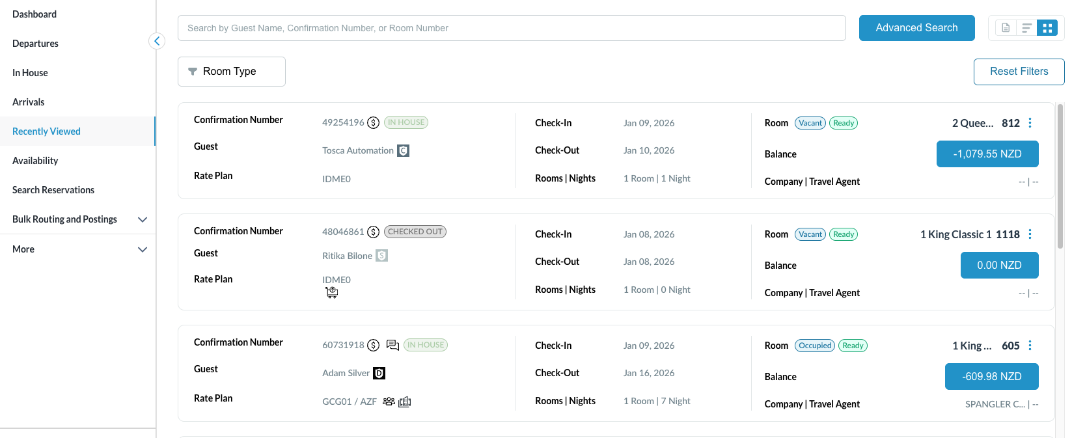
Task: Click the luggage cart icon under Ritika Bilone's rate plan
Action: pyautogui.click(x=332, y=293)
